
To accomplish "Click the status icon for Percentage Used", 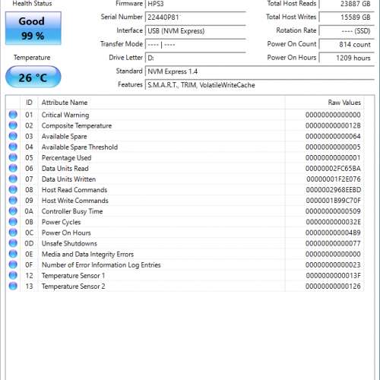I will 13,157.
